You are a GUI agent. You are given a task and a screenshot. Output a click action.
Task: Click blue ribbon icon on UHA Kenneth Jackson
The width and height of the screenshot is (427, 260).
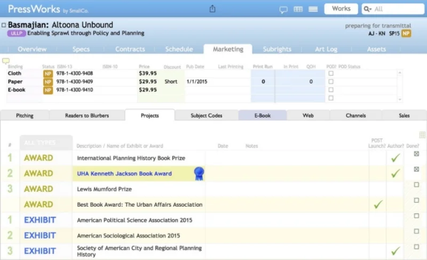click(199, 174)
